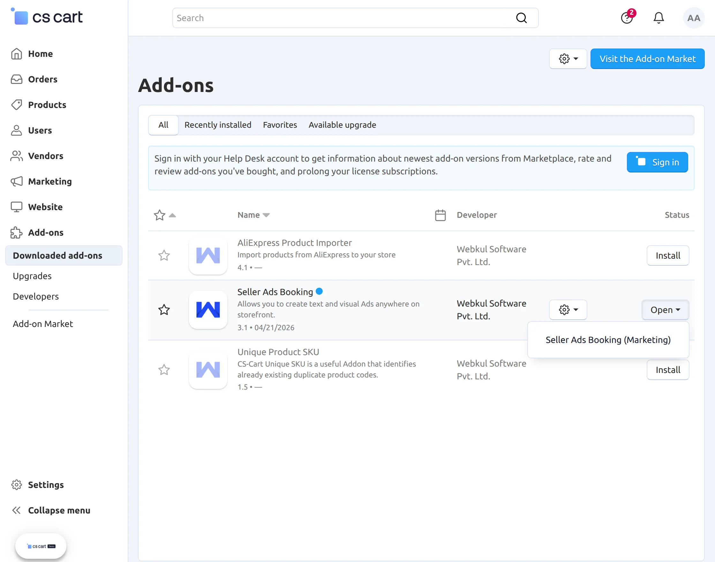Switch to Available upgrade tab
The width and height of the screenshot is (715, 562).
point(342,125)
